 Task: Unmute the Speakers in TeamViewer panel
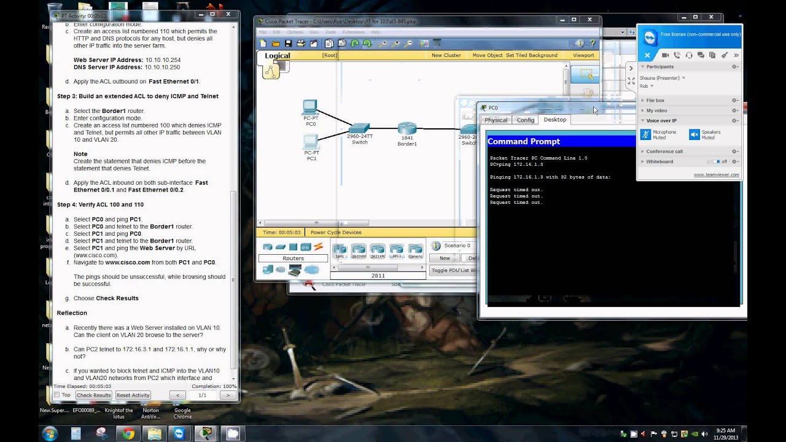click(695, 134)
